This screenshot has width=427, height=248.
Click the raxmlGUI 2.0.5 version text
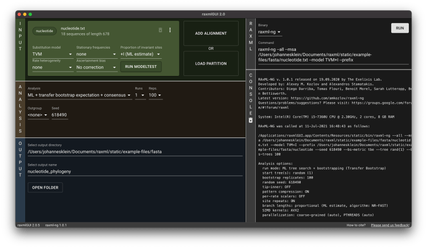click(x=28, y=225)
